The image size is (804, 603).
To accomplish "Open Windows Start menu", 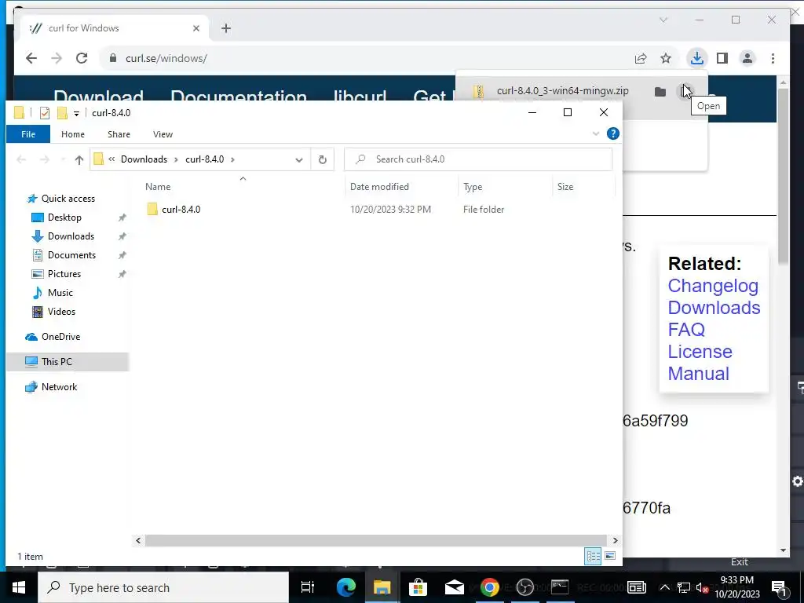I will (19, 587).
